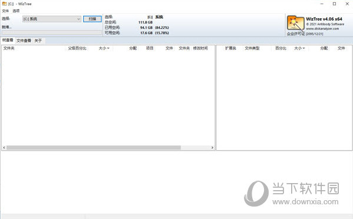Switch to the 文件查看 tab
353x219 pixels.
point(24,41)
